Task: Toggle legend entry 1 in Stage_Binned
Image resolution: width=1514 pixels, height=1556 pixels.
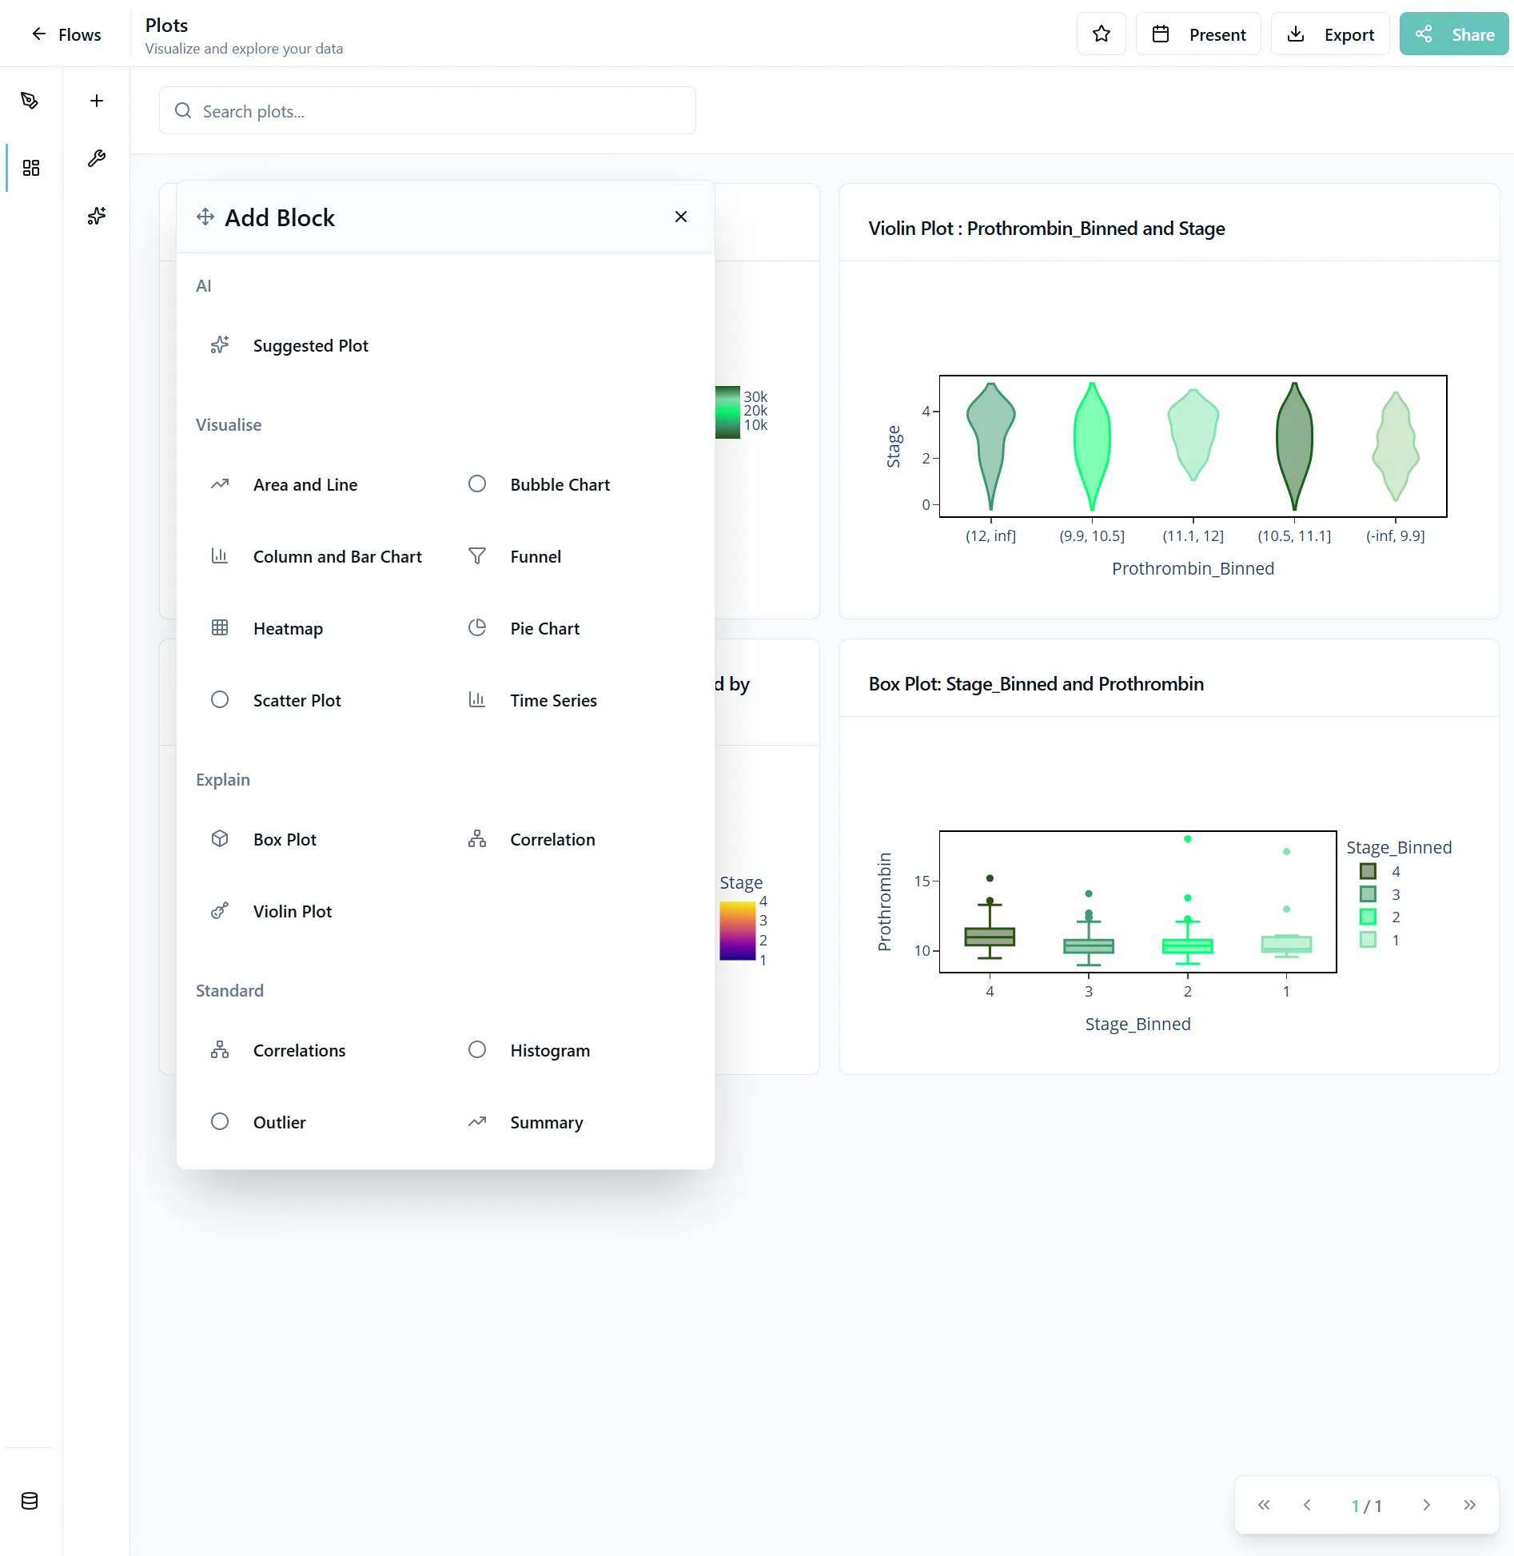Action: click(1379, 940)
